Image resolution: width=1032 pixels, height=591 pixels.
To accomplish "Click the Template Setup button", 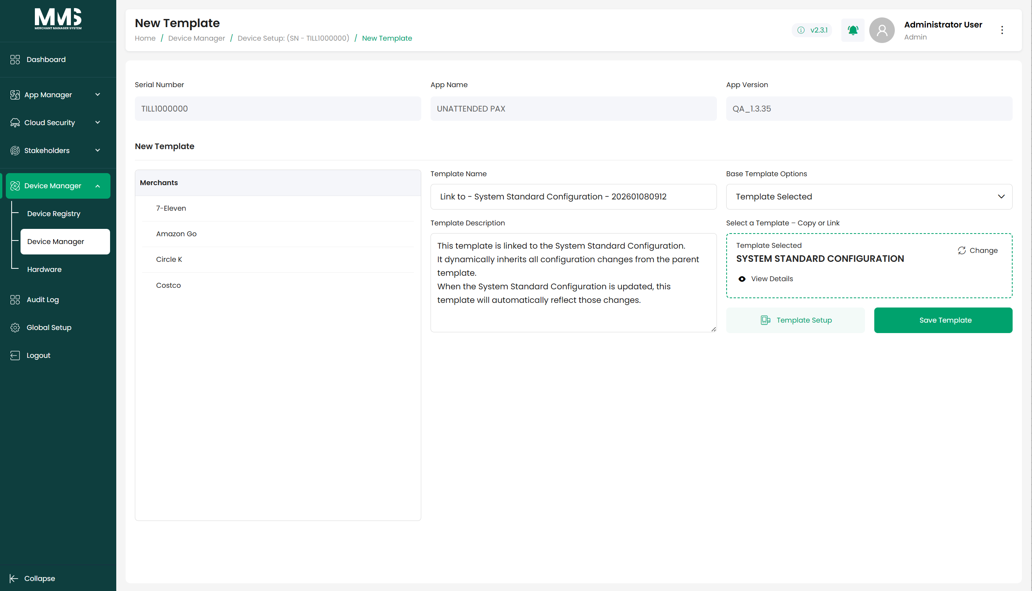I will [x=795, y=320].
